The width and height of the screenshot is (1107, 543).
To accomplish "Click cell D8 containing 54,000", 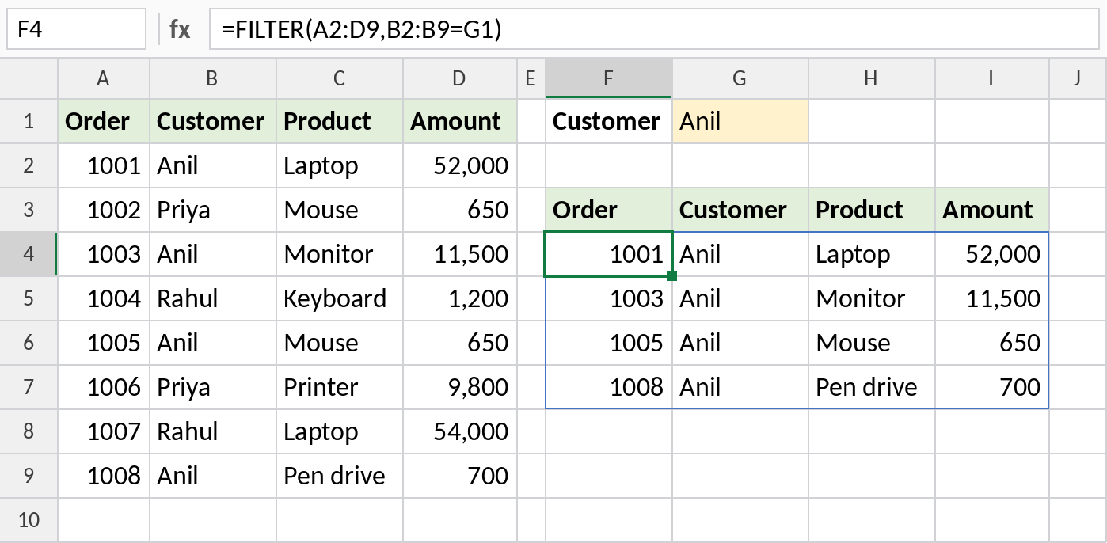I will pos(460,431).
